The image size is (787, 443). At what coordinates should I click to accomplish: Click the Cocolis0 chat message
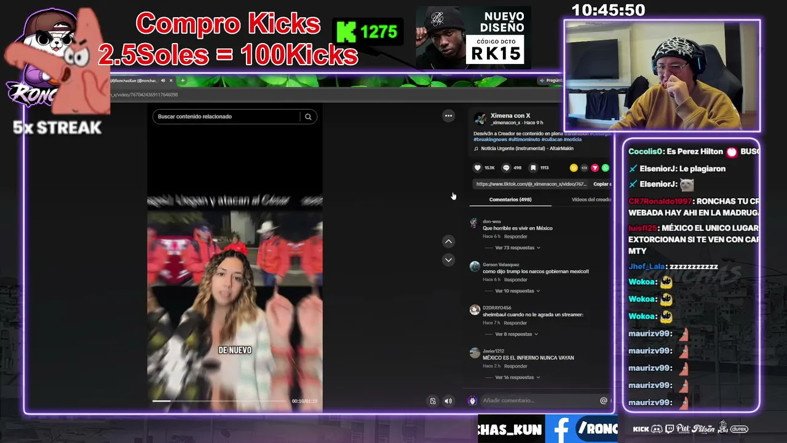coord(694,151)
